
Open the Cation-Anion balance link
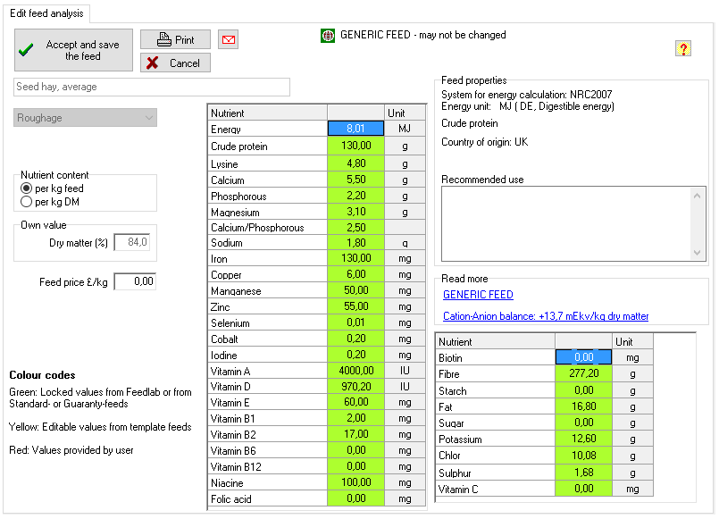pyautogui.click(x=546, y=316)
